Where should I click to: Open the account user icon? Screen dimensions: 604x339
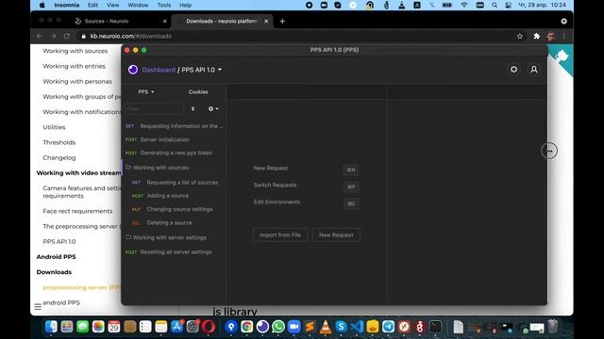[x=534, y=70]
